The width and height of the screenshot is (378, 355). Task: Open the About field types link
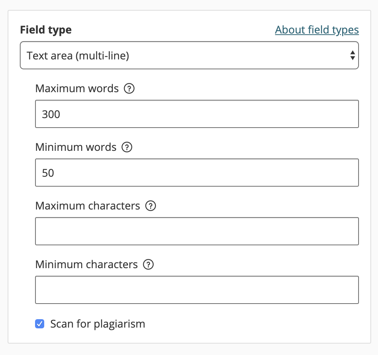[x=317, y=30]
